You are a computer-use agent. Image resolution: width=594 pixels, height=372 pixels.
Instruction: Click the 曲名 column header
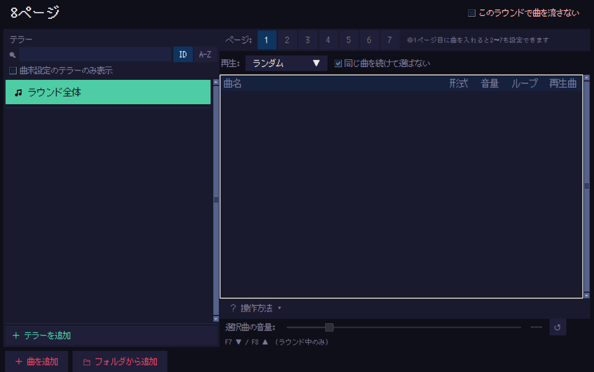(x=233, y=83)
